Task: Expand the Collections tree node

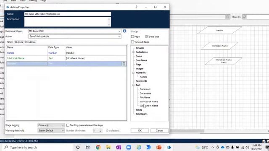Action: [x=133, y=52]
